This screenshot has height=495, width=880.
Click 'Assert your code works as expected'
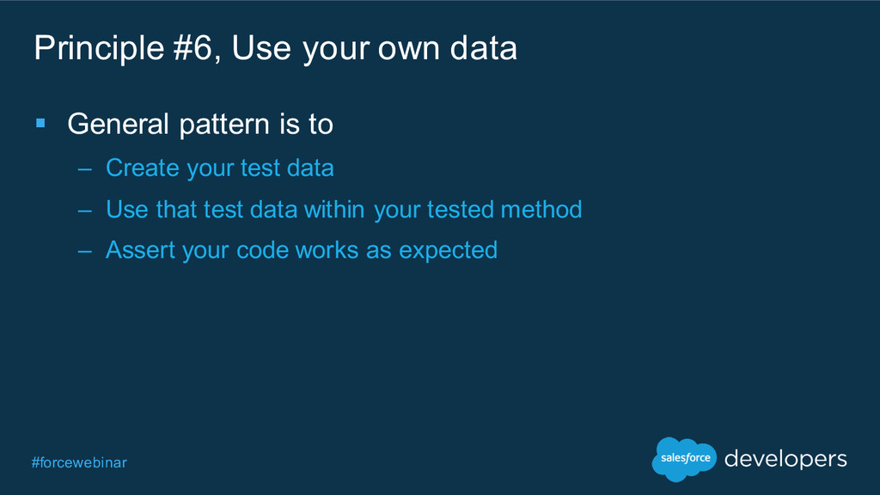[302, 251]
